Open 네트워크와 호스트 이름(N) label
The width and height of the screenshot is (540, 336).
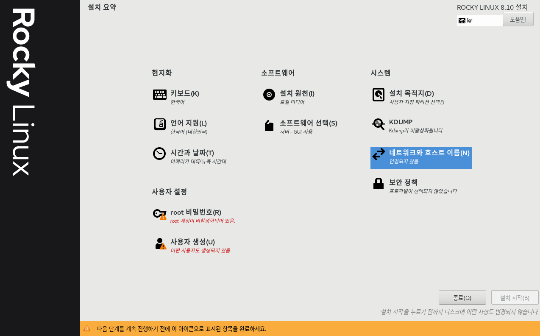coord(429,153)
